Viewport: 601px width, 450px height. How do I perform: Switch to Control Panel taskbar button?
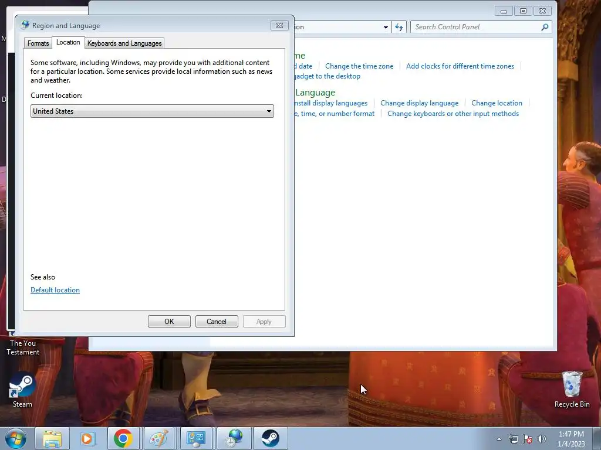click(x=196, y=438)
